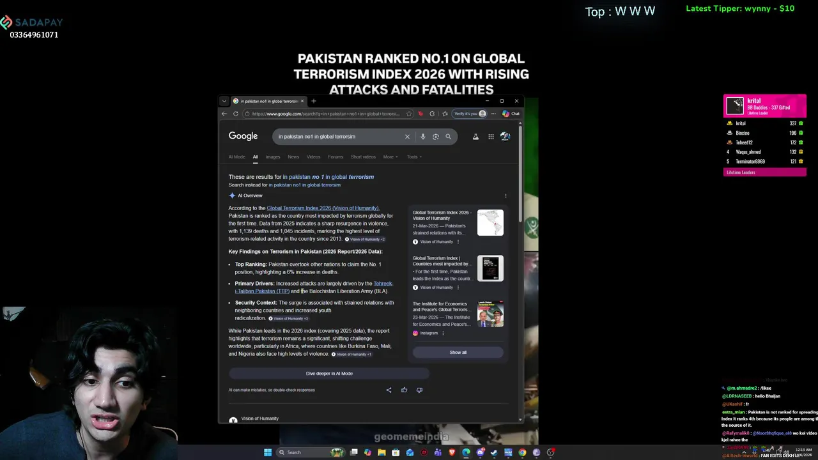Open the Favorites icon in browser toolbar

pyautogui.click(x=445, y=114)
